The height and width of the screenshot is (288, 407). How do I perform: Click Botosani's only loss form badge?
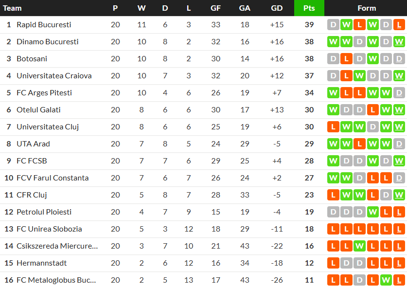coord(346,59)
